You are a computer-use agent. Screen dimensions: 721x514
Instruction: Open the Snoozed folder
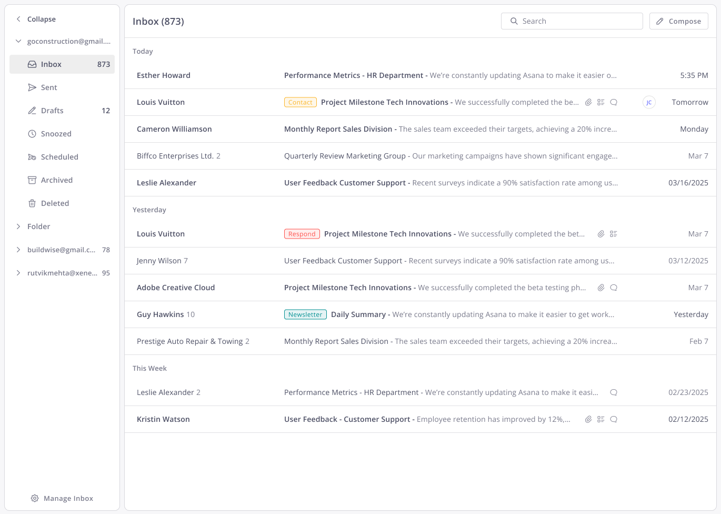(62, 134)
